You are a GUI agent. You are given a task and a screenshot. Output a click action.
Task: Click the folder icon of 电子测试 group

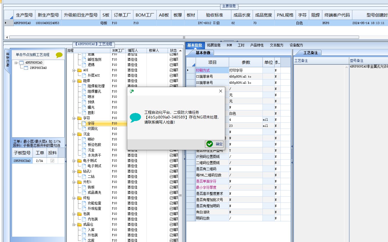pos(79,160)
